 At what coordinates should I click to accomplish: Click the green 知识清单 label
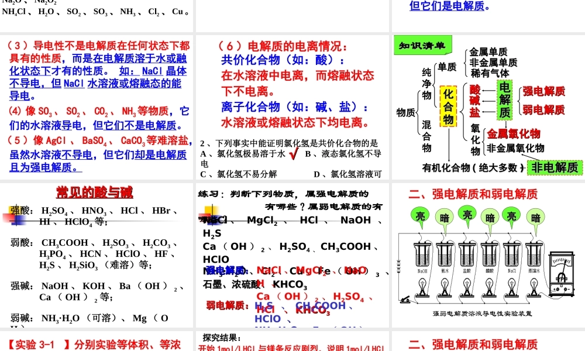tap(423, 45)
